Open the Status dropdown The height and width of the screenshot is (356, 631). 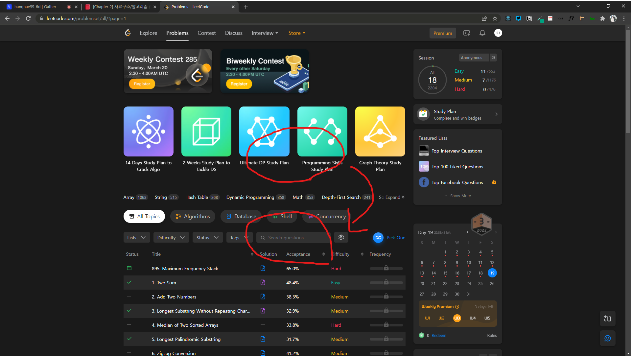point(208,238)
